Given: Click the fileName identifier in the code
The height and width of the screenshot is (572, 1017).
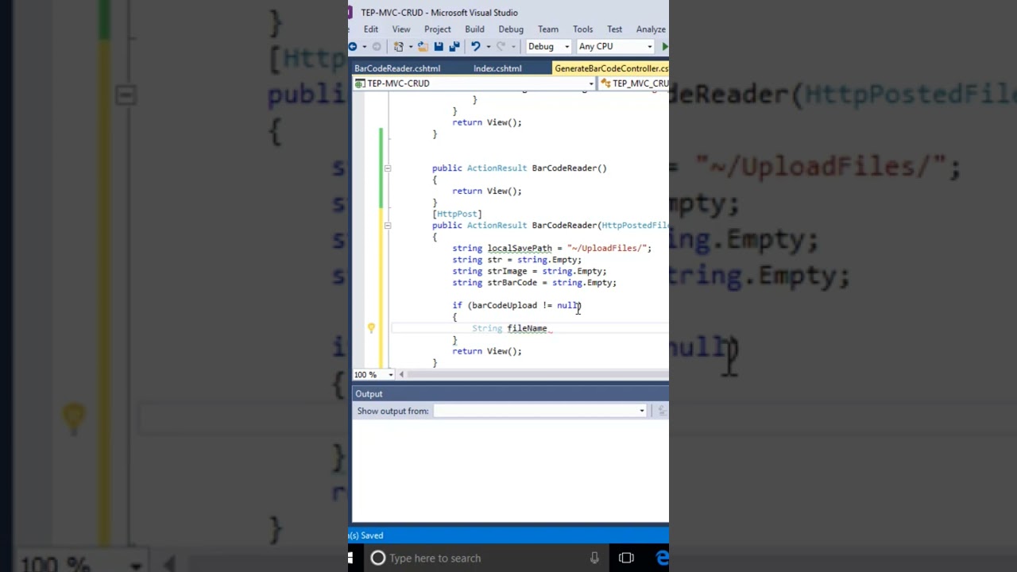Looking at the screenshot, I should (528, 329).
